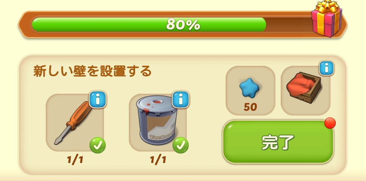Tap the 80% percentage label
Viewport: 366px width, 181px height.
click(183, 25)
